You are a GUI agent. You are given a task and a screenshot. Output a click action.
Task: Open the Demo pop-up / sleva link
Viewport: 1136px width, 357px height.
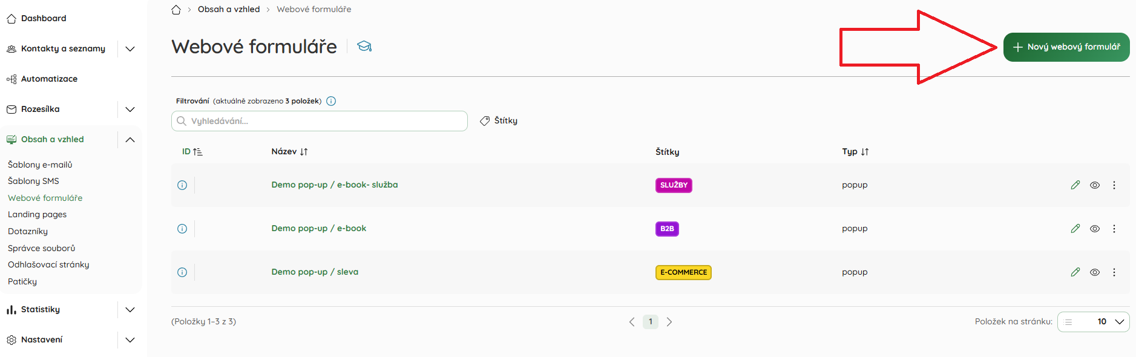click(x=315, y=272)
